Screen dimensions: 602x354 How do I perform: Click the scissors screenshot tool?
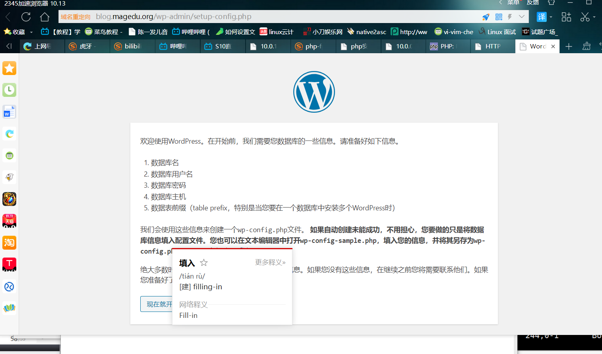coord(585,17)
